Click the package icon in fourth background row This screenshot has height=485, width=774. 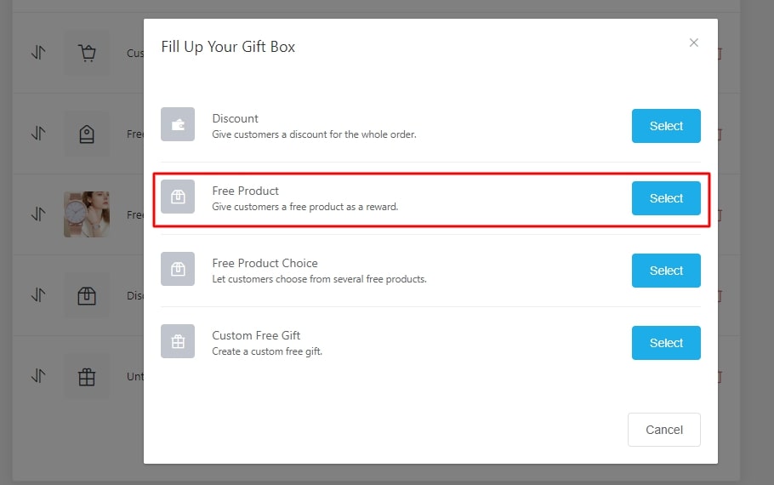[x=87, y=295]
